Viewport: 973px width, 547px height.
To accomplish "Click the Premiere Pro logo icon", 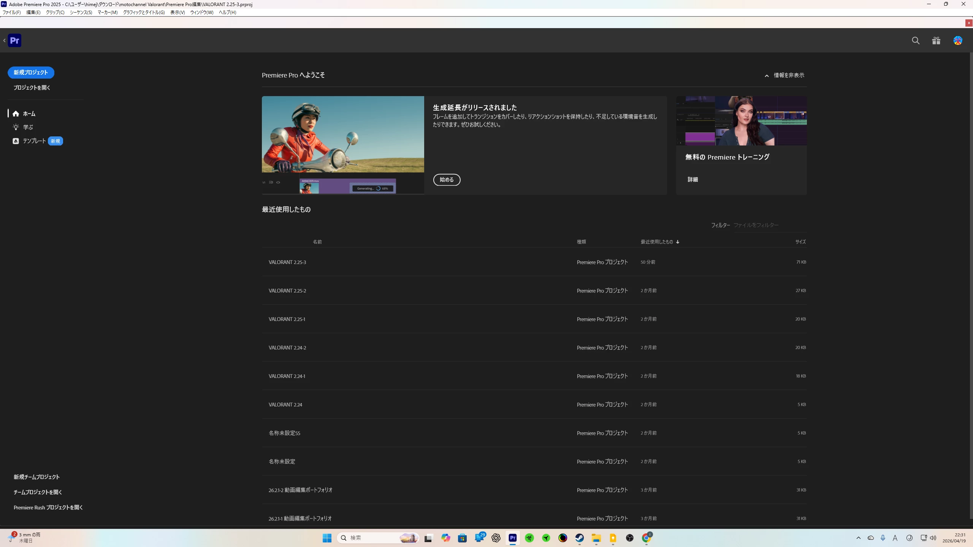I will pyautogui.click(x=14, y=41).
